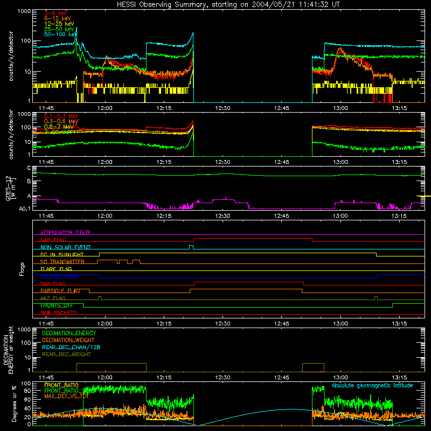Select the REAR_DEC_WEIGHT legend label
The image size is (431, 431).
pos(66,354)
